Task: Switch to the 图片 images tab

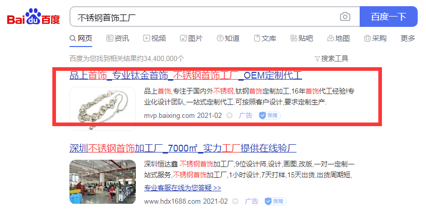Action: point(191,38)
